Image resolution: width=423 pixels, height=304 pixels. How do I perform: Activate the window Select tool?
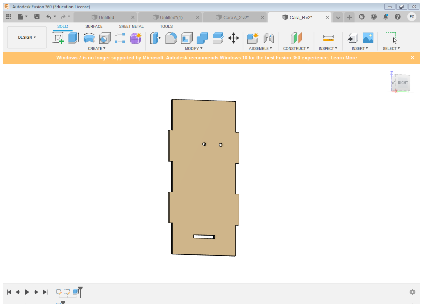[391, 38]
